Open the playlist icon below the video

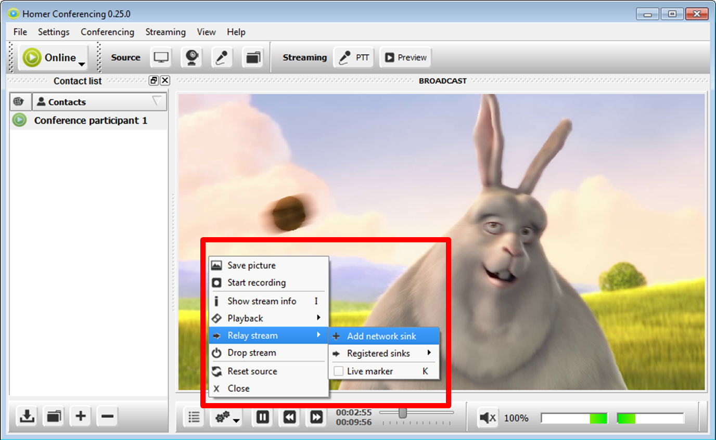point(194,417)
